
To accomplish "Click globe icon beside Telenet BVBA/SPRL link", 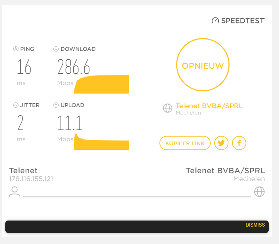I will 167,108.
